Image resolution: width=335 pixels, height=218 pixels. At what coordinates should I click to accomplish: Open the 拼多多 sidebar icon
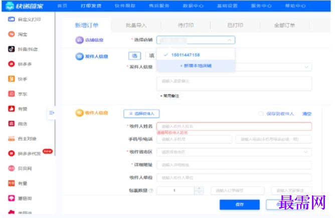pos(12,64)
